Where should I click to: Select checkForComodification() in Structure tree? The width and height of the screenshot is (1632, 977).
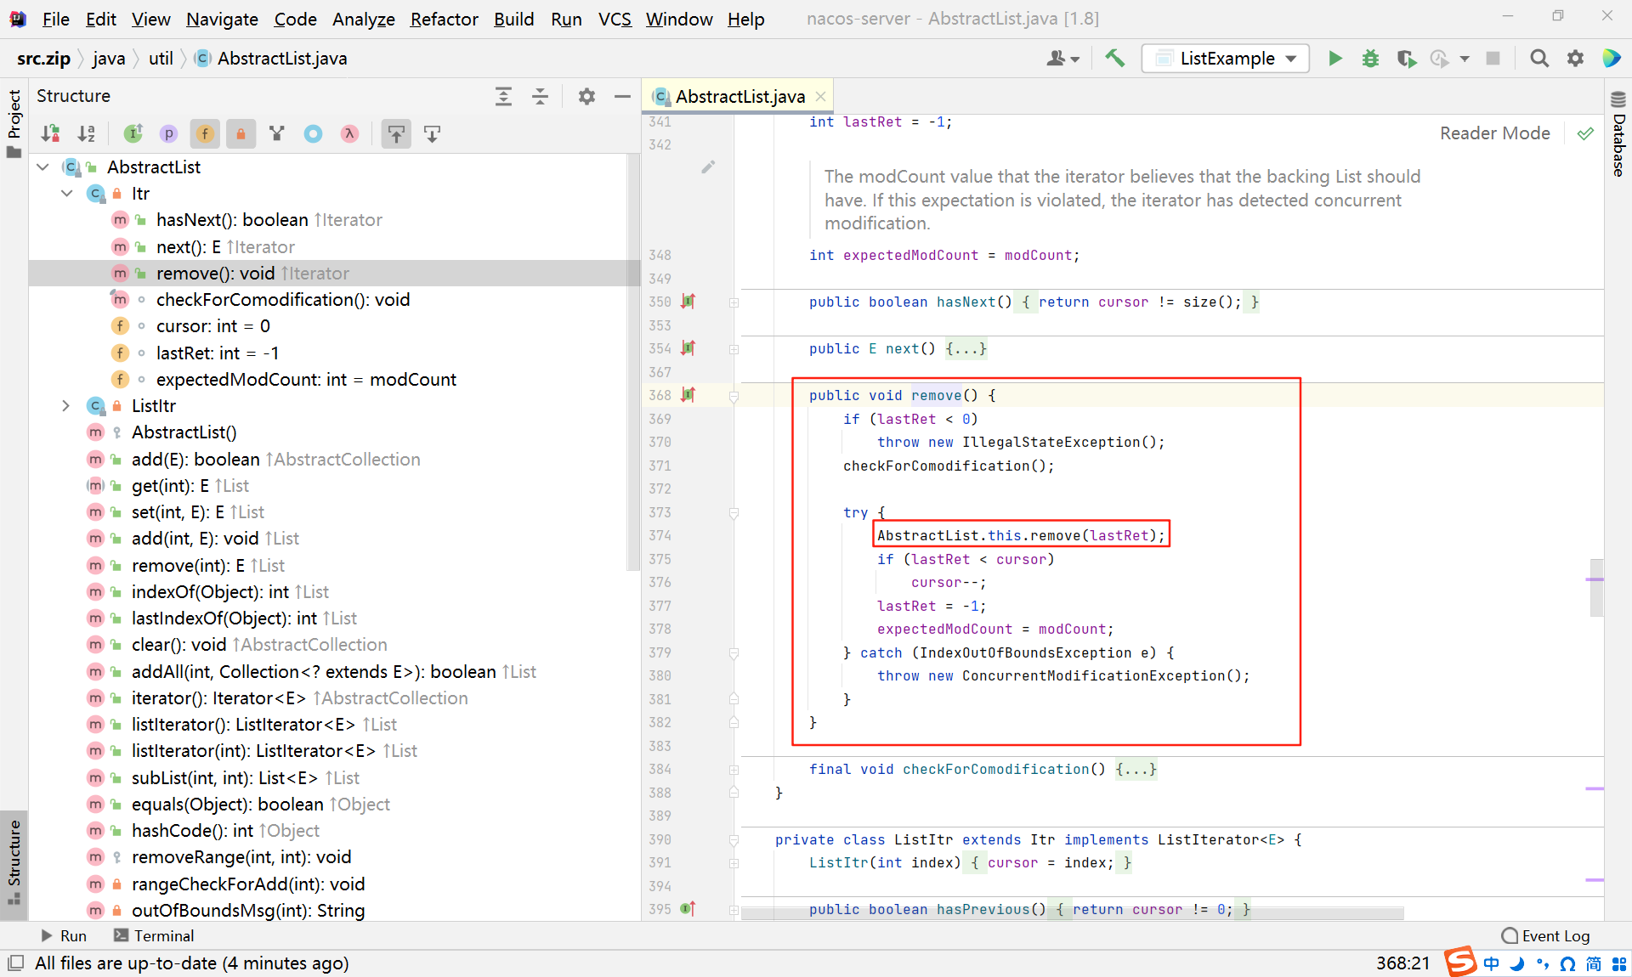point(282,300)
